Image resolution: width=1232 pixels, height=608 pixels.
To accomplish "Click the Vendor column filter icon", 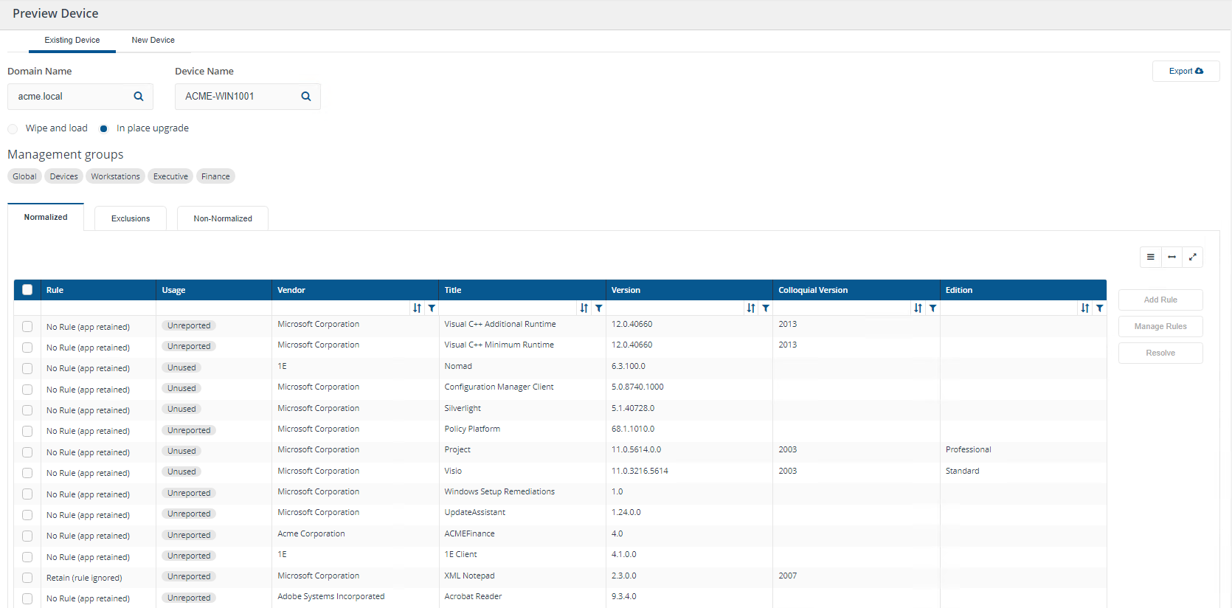I will click(432, 308).
